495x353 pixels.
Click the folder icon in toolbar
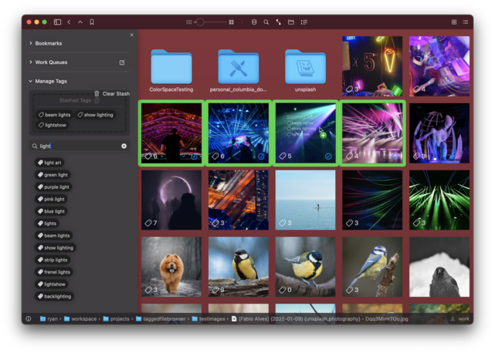coord(291,22)
